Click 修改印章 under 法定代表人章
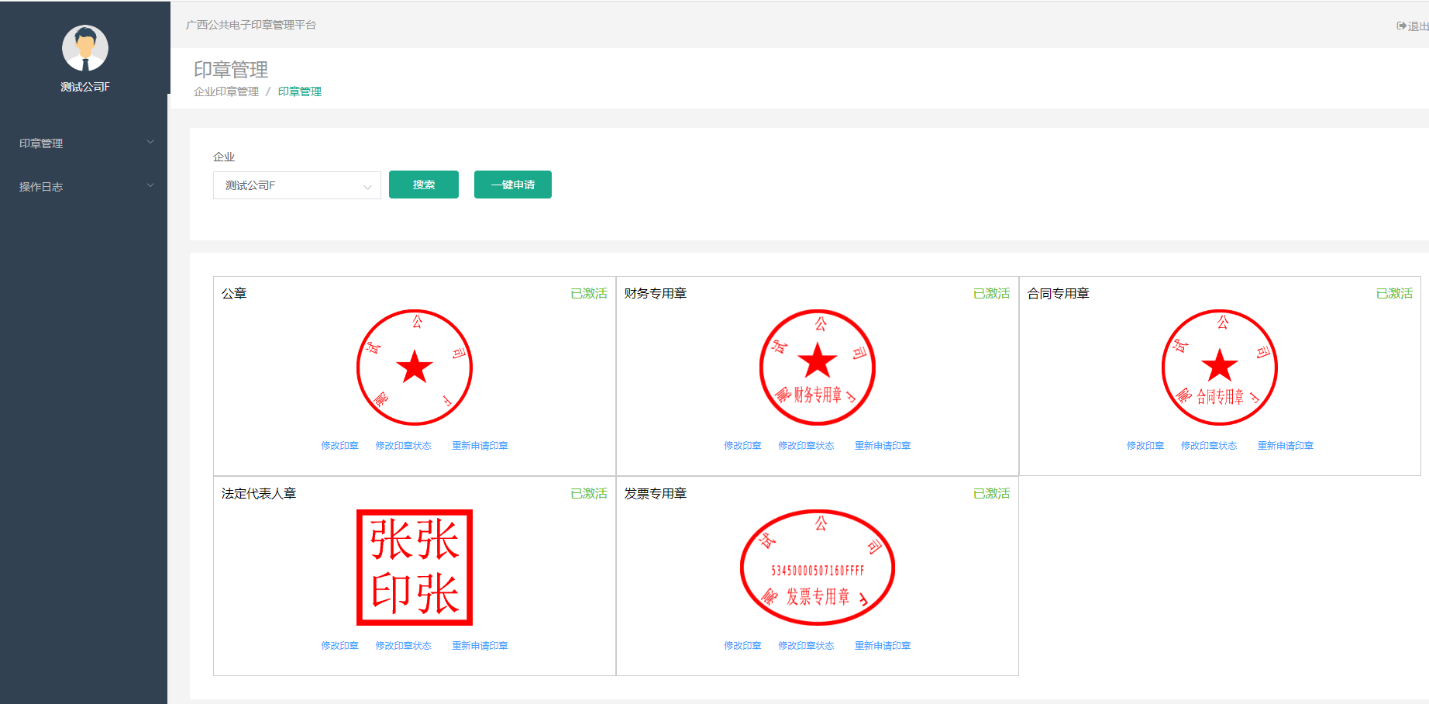 (x=340, y=646)
